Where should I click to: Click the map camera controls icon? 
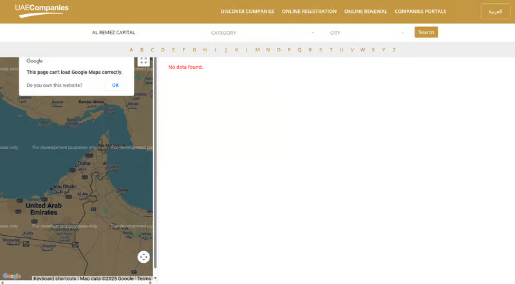(x=144, y=257)
